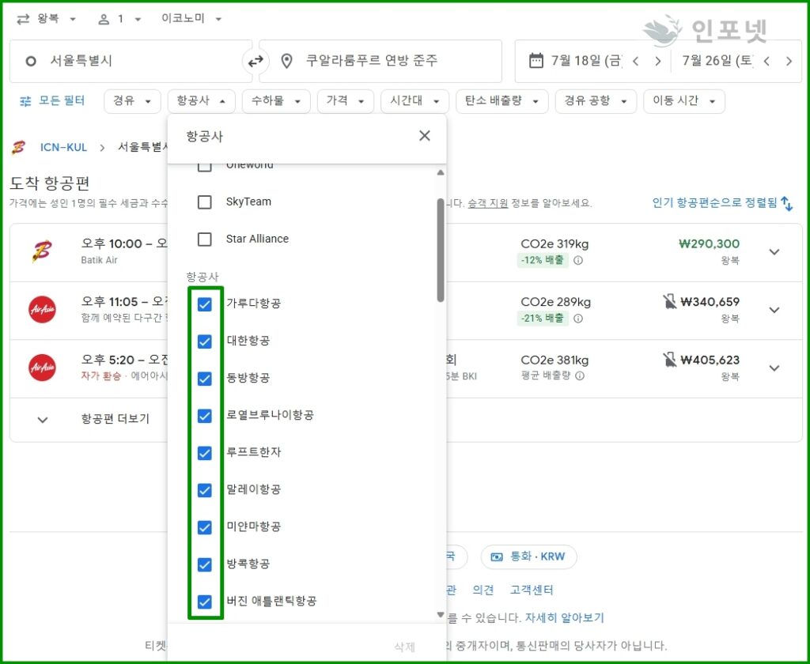
Task: Expand the ₩290,300 Batik Air flight details
Action: (x=774, y=252)
